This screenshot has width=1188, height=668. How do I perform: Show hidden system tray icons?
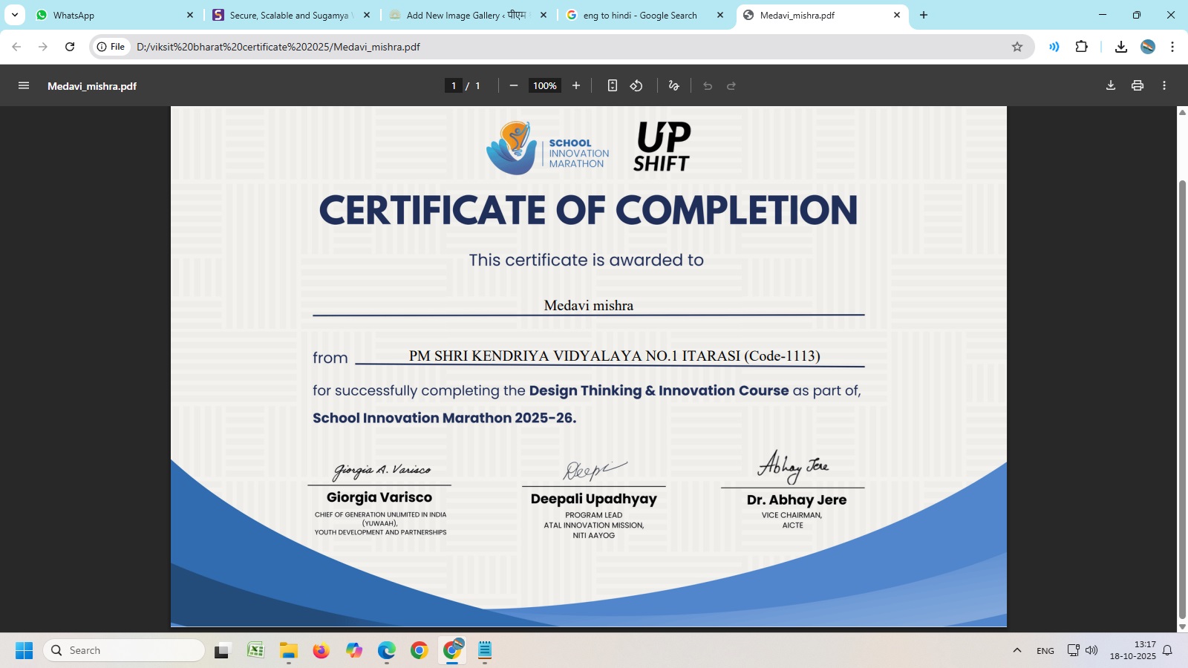1017,651
